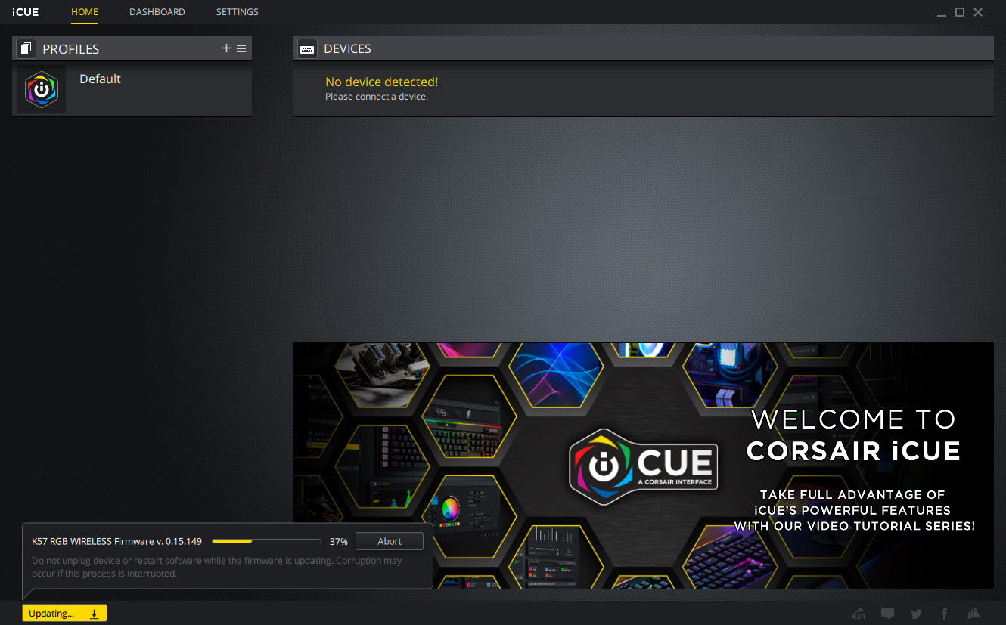1006x625 pixels.
Task: Click the 'Do not unplug device' warning text
Action: pos(217,567)
